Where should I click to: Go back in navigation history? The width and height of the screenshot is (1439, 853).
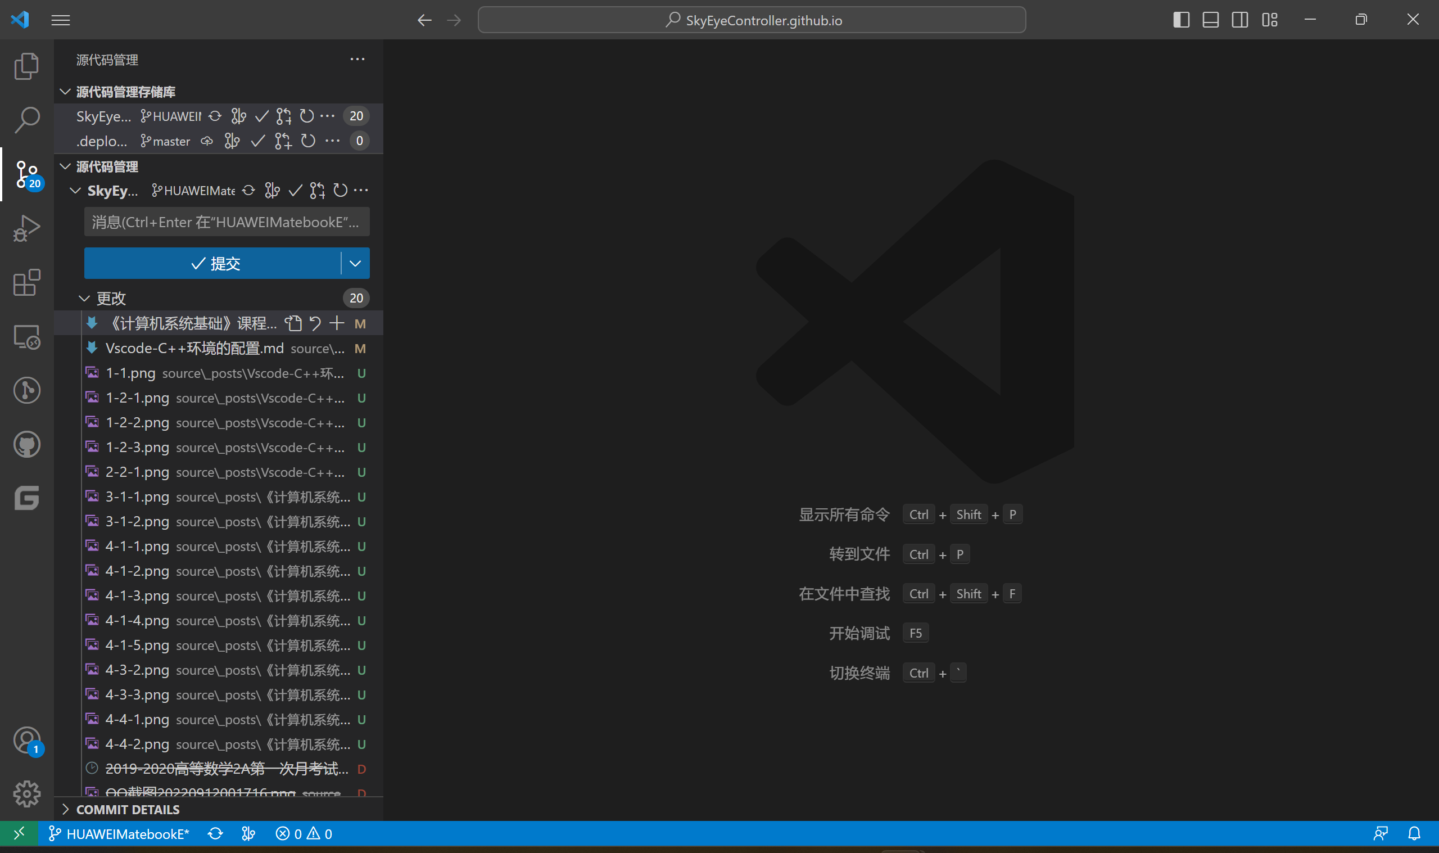tap(424, 20)
